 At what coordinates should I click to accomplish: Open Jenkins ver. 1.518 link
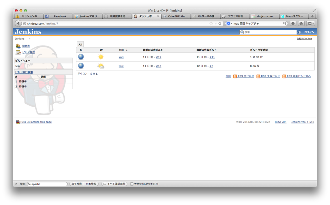click(x=302, y=122)
